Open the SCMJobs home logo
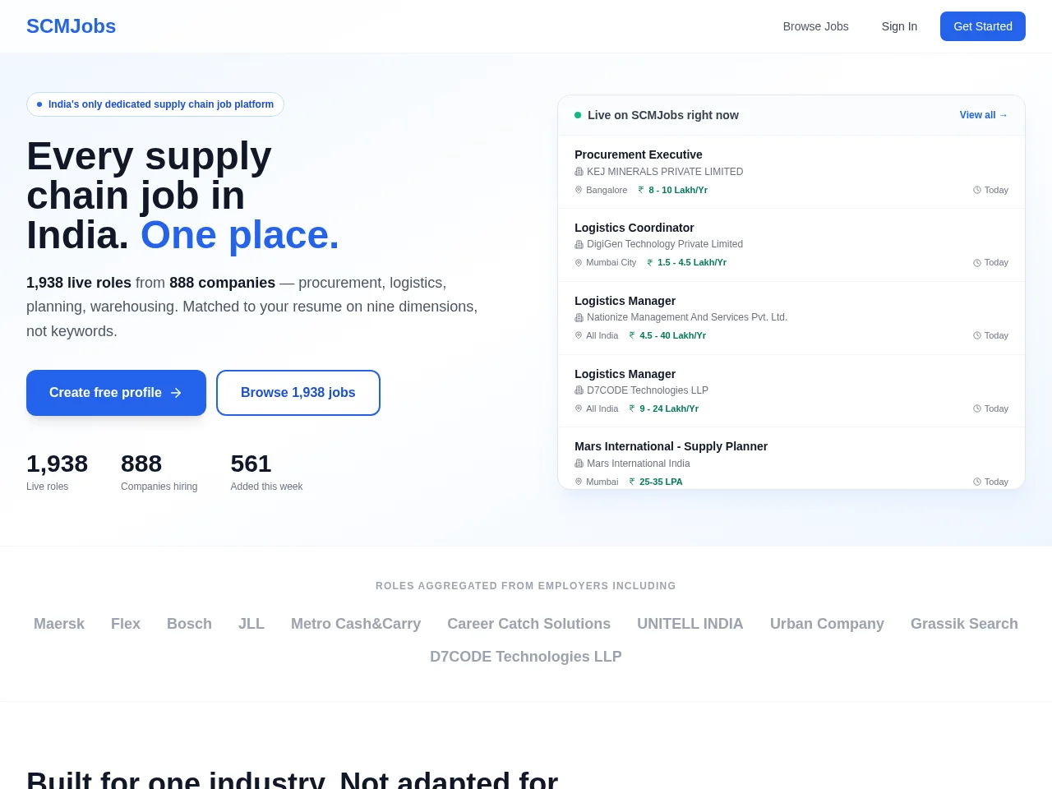 pyautogui.click(x=71, y=26)
